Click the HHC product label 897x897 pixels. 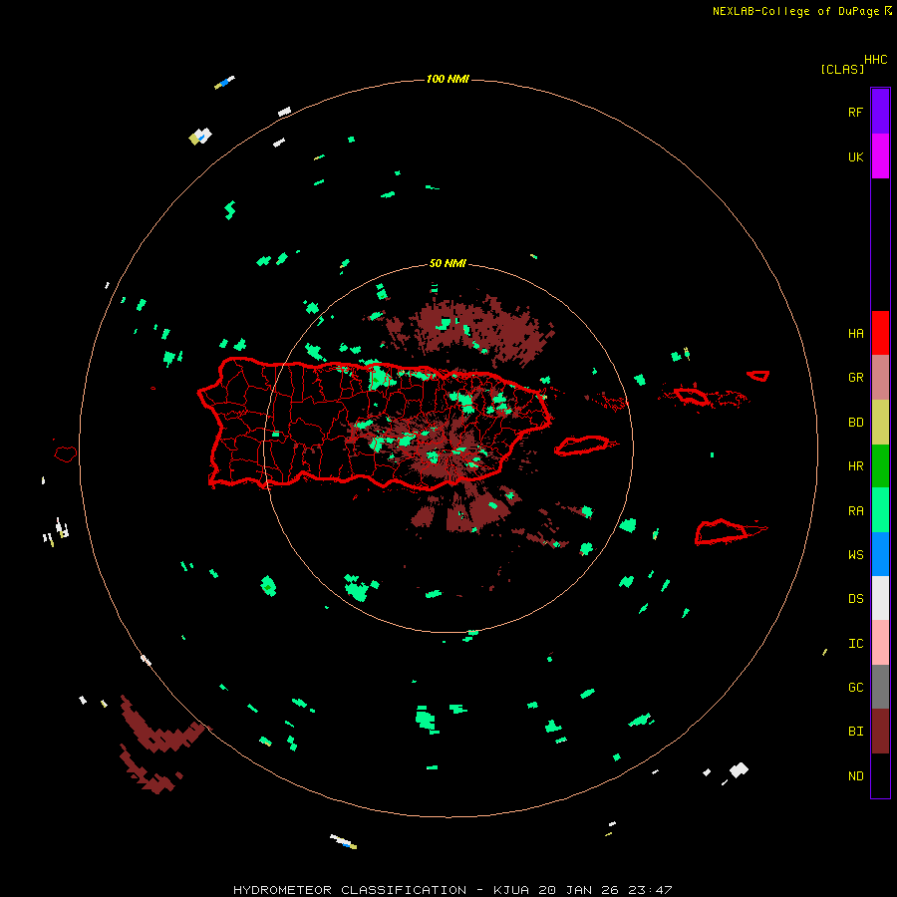(875, 60)
